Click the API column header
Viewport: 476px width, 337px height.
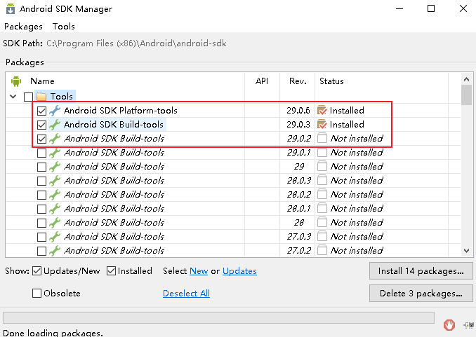click(x=262, y=81)
